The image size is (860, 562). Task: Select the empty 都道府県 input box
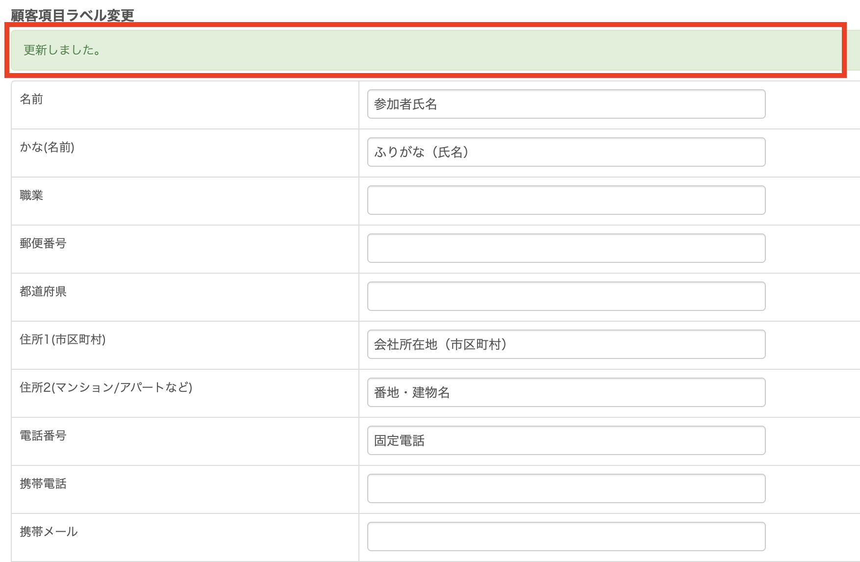click(x=566, y=296)
